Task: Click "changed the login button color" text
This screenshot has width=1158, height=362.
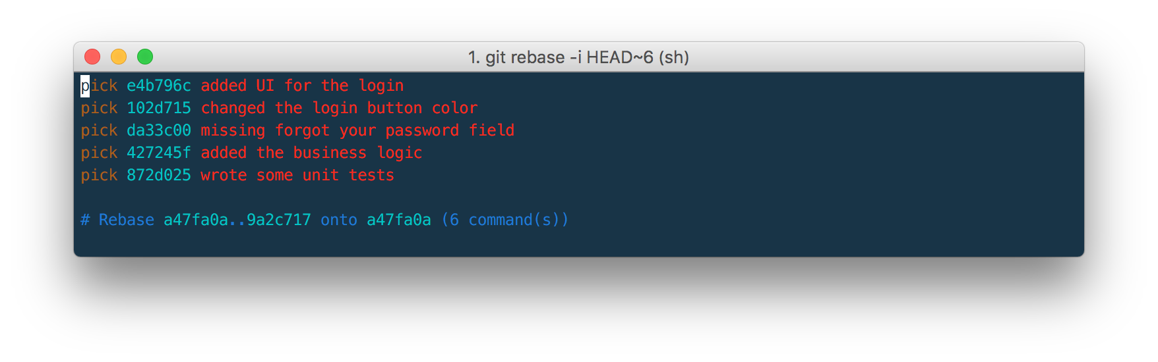Action: [339, 108]
